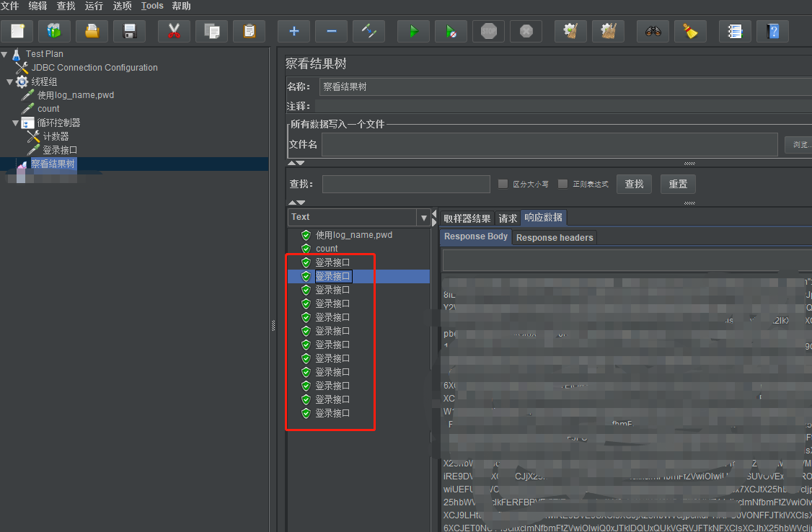
Task: Expand all nodes with plus icon
Action: [294, 31]
